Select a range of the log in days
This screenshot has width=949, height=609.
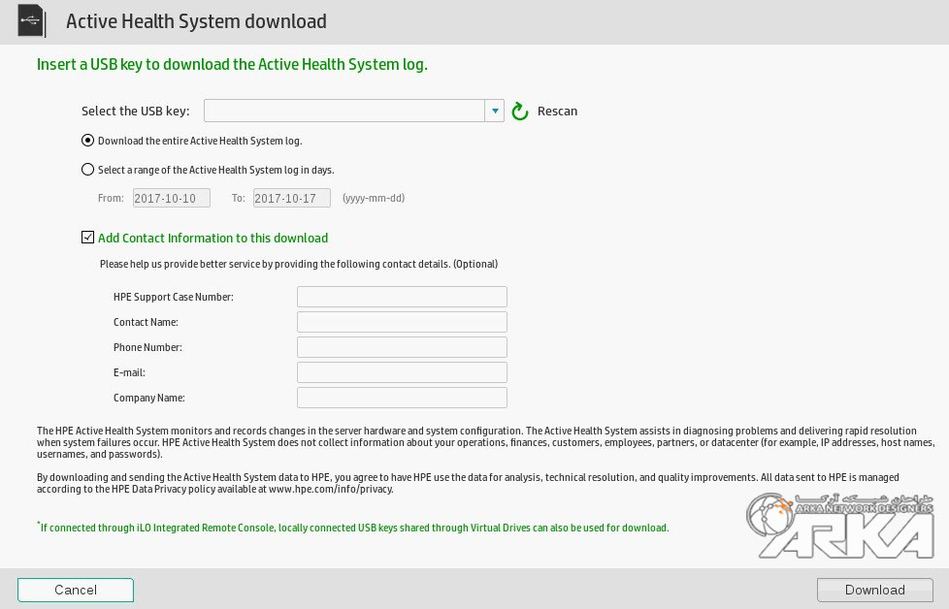tap(87, 169)
